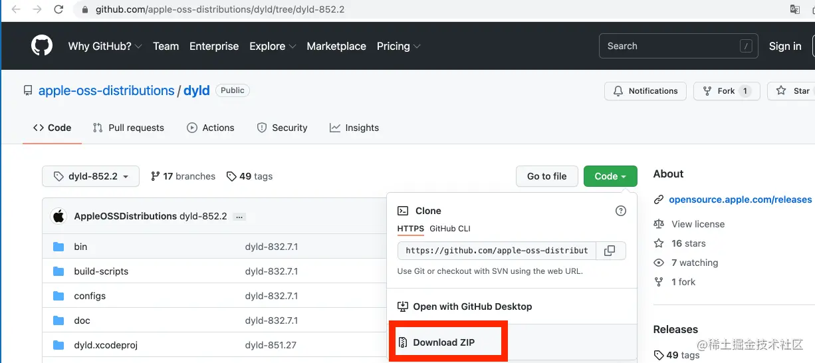This screenshot has width=815, height=363.
Task: Open the Team page
Action: coord(166,46)
